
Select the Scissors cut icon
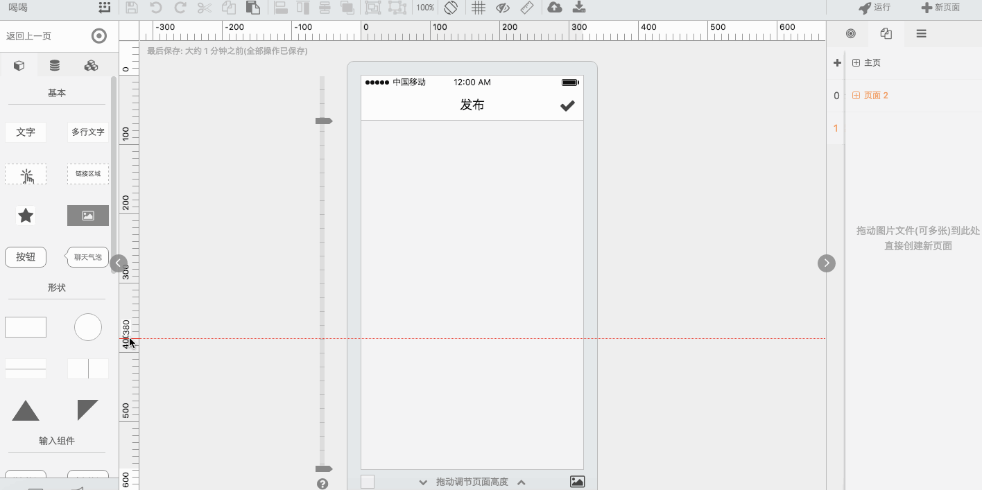(205, 8)
